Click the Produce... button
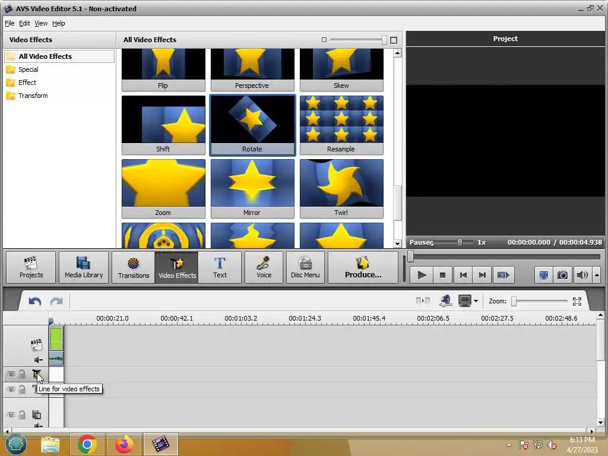608x456 pixels. [363, 268]
